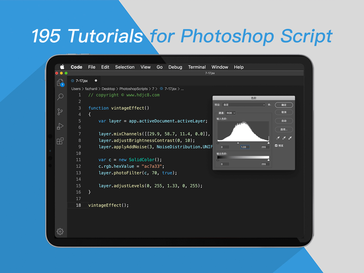Click line number 18 in the gutter
The height and width of the screenshot is (273, 364).
pos(79,205)
